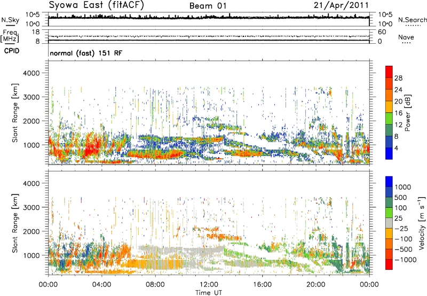Click the noise trace in the top panel
This screenshot has width=427, height=296.
[209, 17]
